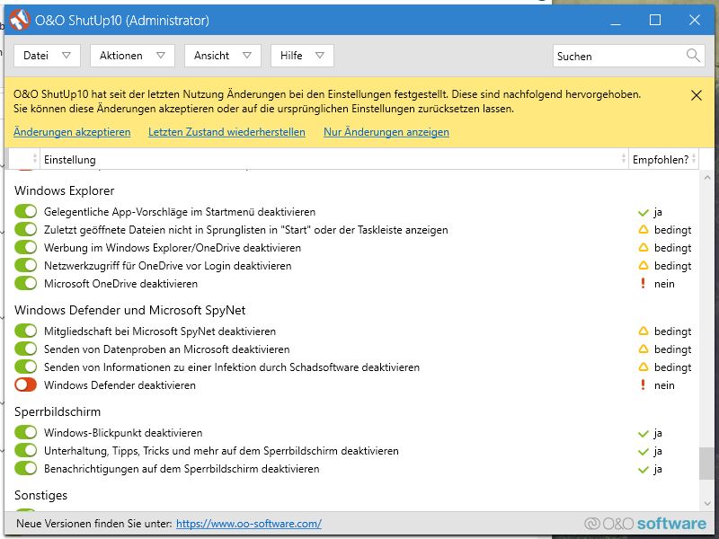The height and width of the screenshot is (539, 719).
Task: Toggle Windows-Blickpunkt deaktivieren switch
Action: tap(25, 432)
